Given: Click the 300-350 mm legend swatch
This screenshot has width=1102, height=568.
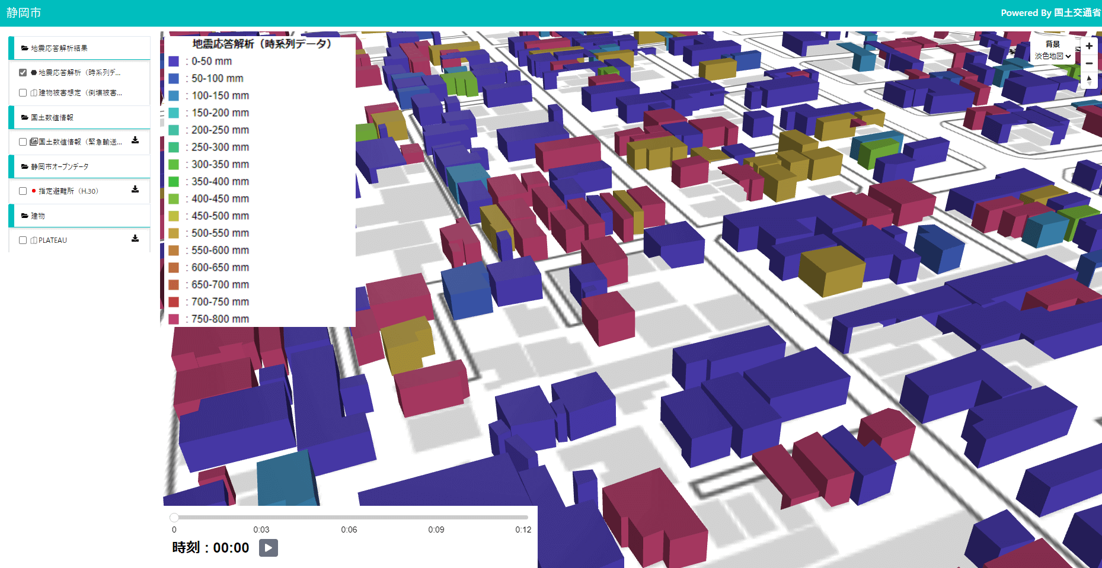Looking at the screenshot, I should coord(174,164).
